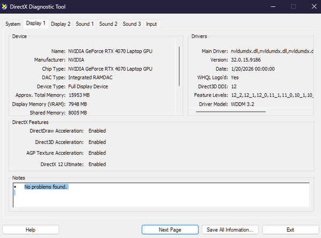The image size is (321, 238).
Task: Exit the diagnostic tool via Exit button
Action: click(x=290, y=229)
